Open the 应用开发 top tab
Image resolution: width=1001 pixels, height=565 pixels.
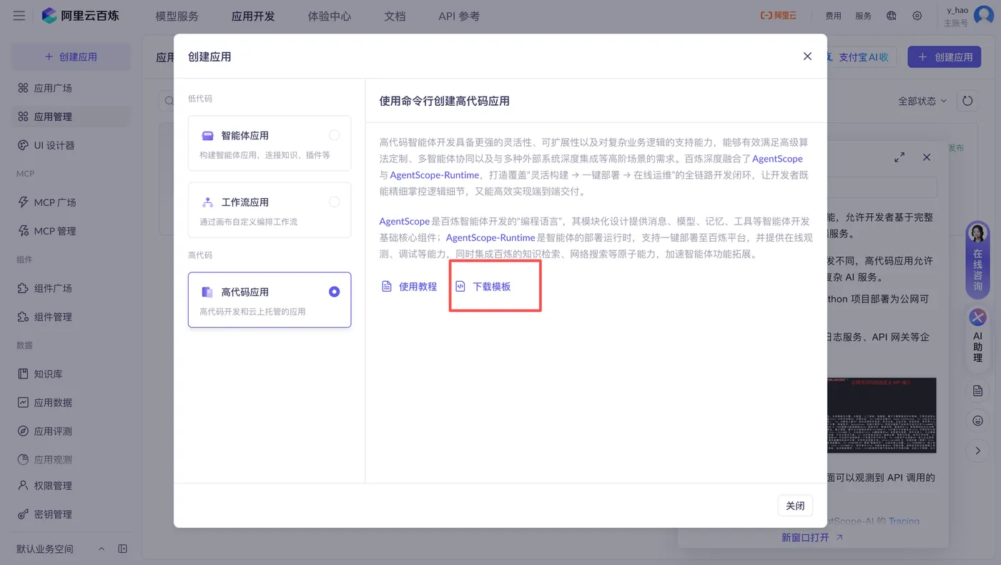(253, 16)
